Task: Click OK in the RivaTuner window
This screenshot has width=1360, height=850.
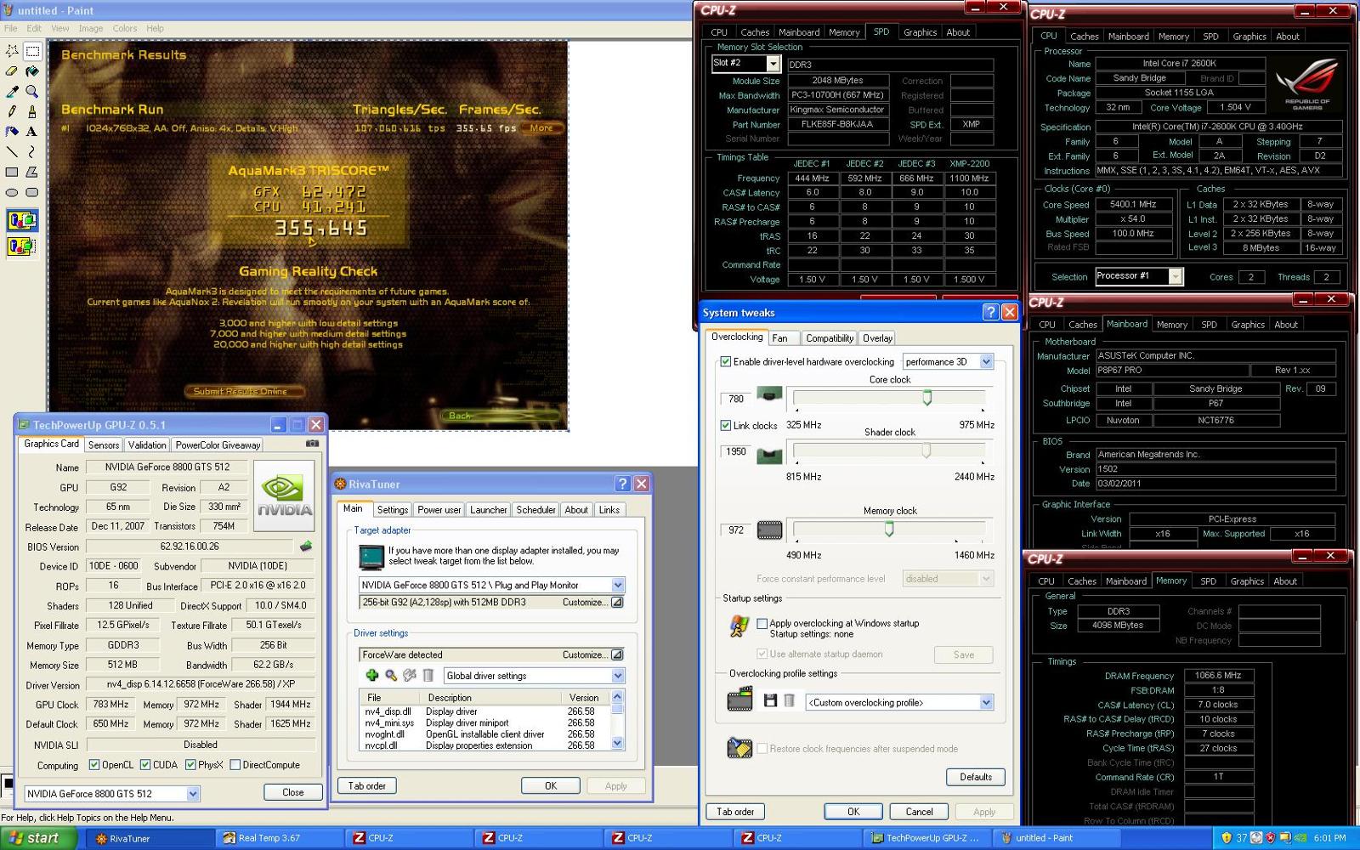Action: coord(551,786)
